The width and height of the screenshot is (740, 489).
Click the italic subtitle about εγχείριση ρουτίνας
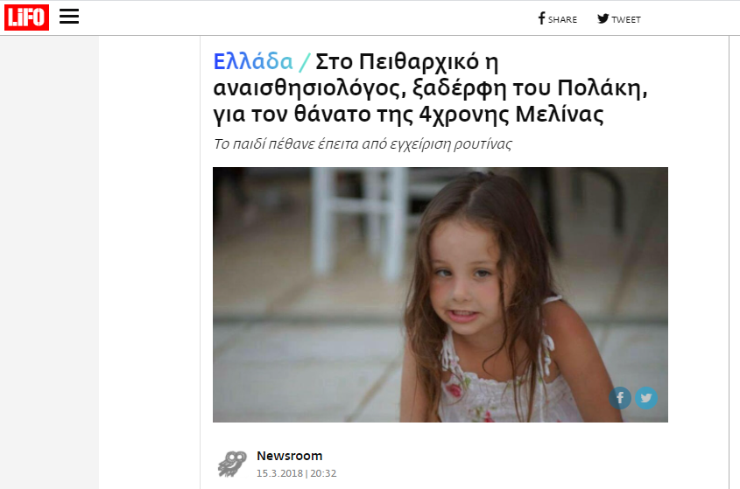coord(363,143)
